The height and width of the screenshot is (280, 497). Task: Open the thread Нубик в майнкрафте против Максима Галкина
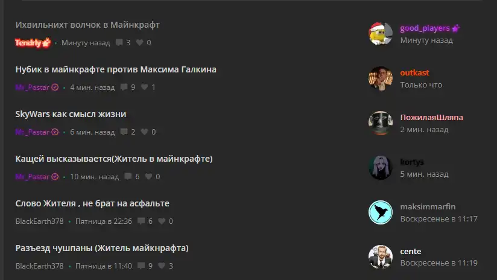click(x=116, y=69)
